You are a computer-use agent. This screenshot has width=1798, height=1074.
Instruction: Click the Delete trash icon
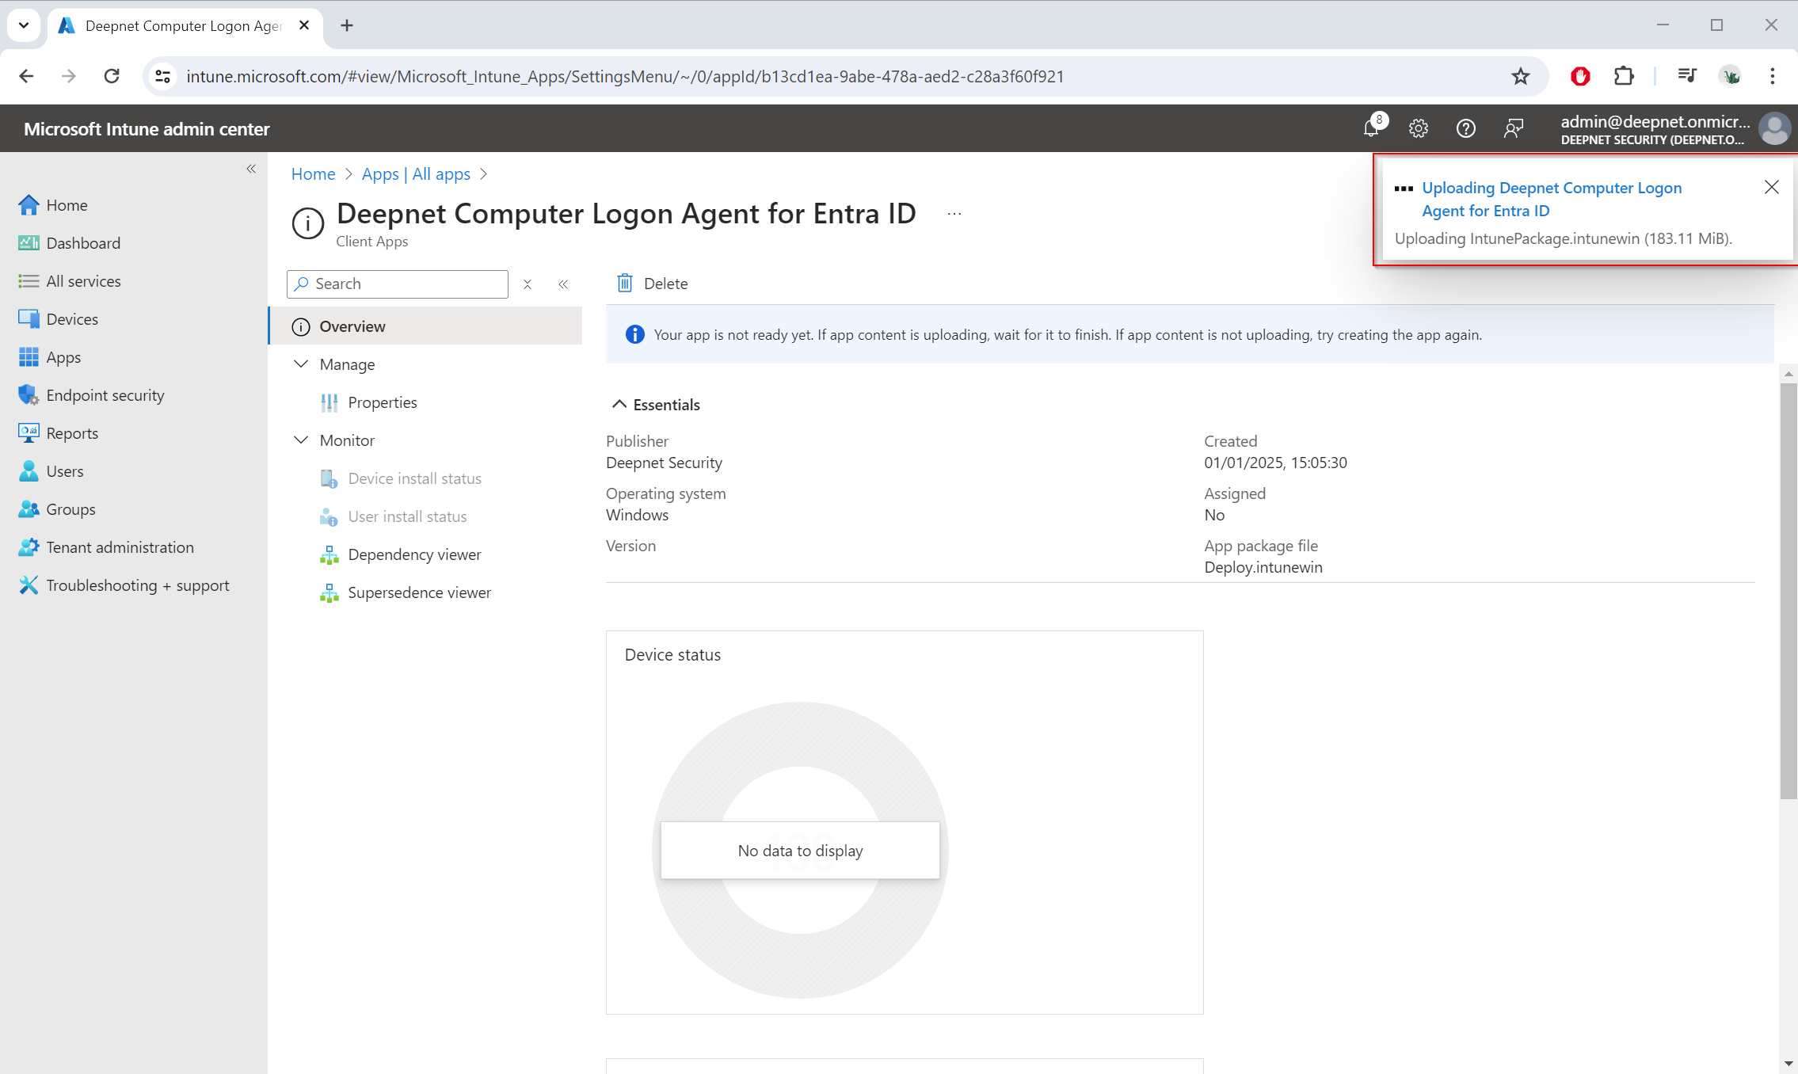click(x=625, y=284)
